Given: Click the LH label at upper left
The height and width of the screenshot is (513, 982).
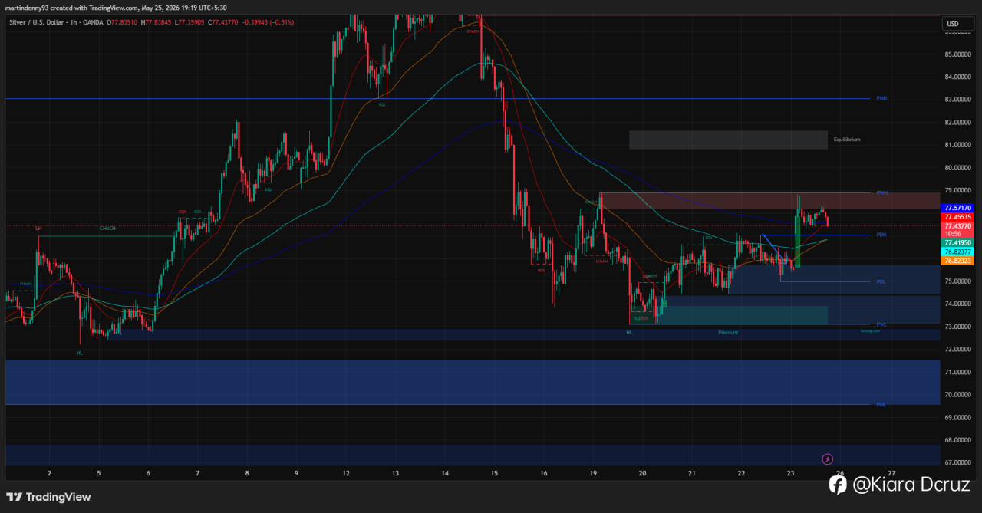Looking at the screenshot, I should point(38,228).
